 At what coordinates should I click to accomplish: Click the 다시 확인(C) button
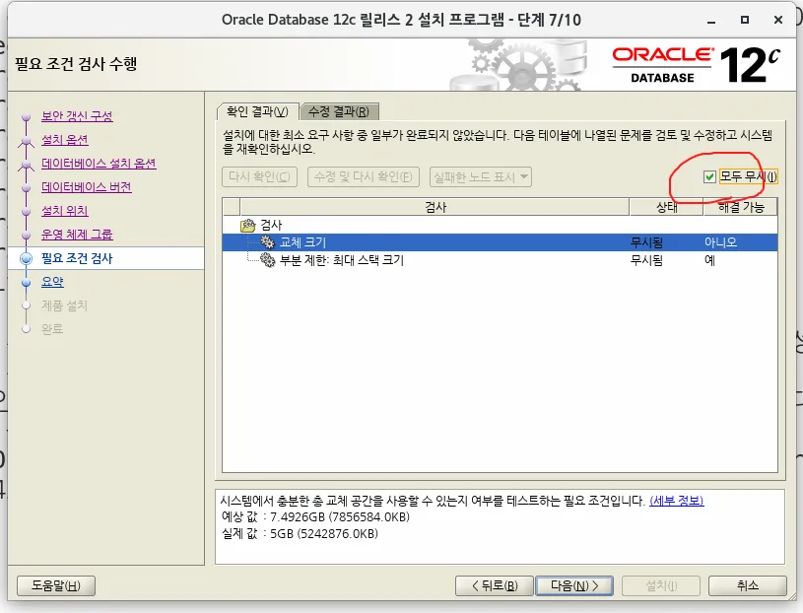click(x=260, y=177)
